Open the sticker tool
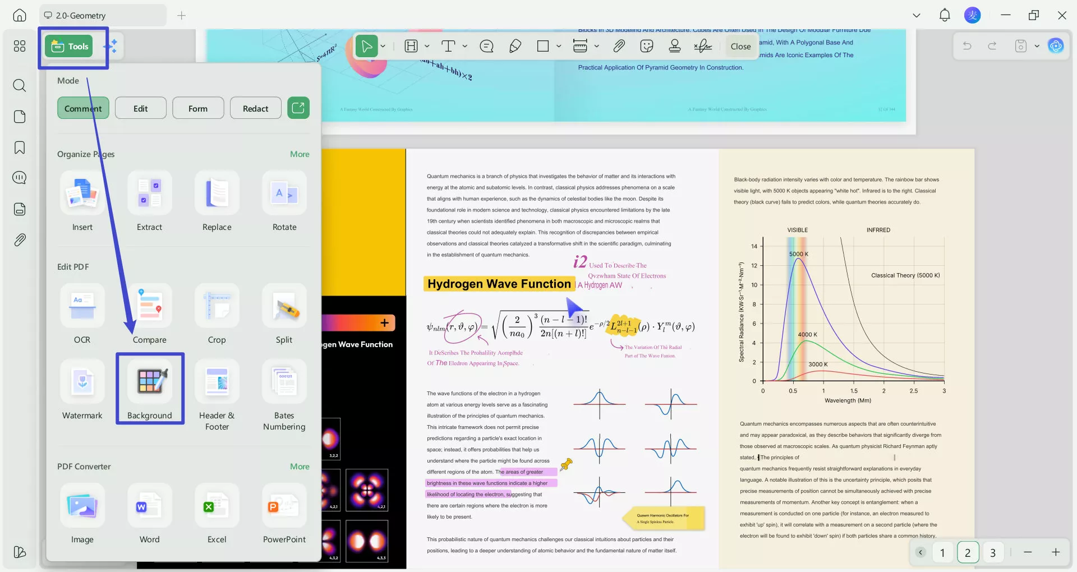Image resolution: width=1077 pixels, height=572 pixels. (x=647, y=46)
